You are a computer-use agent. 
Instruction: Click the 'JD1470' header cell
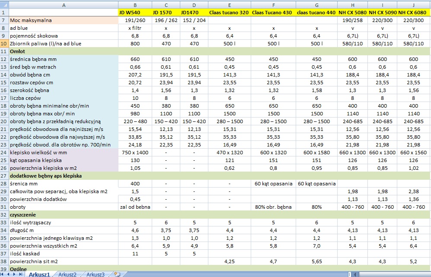(194, 13)
